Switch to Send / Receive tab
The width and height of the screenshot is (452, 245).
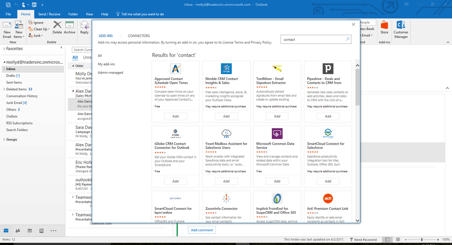pos(49,14)
